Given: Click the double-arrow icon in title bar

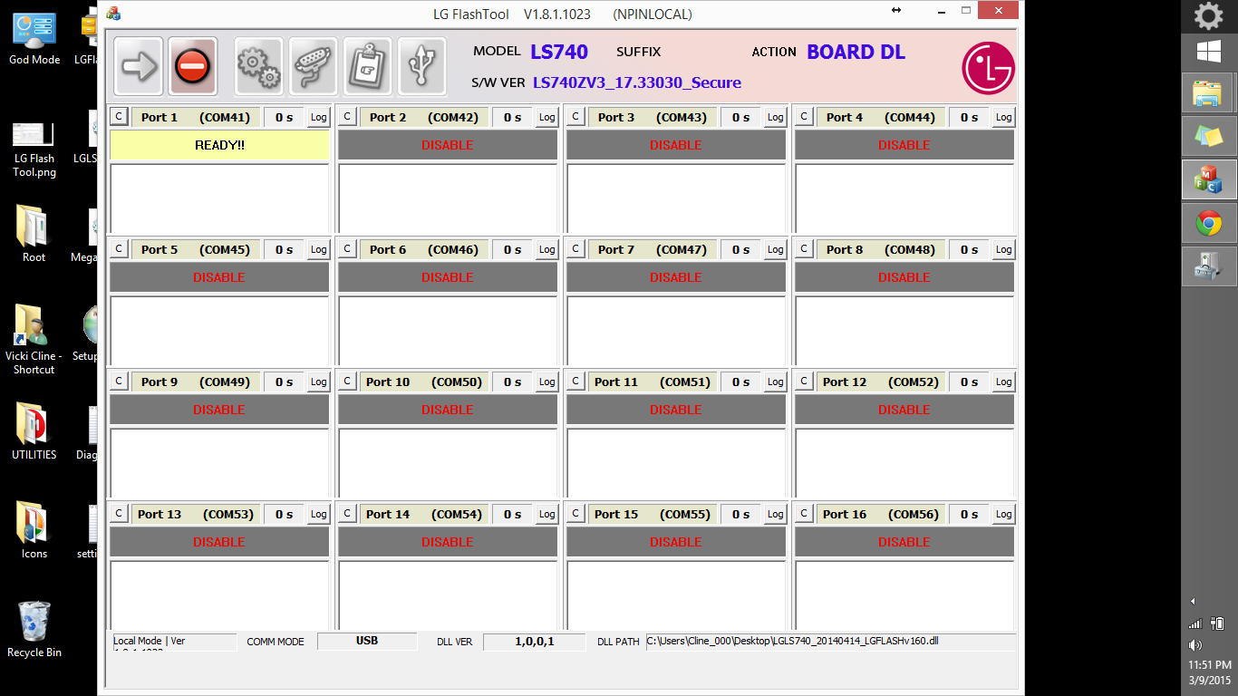Looking at the screenshot, I should [x=896, y=10].
